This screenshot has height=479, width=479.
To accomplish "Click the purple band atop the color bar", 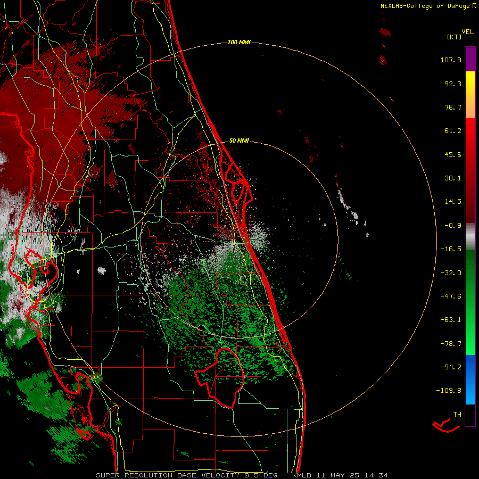I will pos(470,59).
